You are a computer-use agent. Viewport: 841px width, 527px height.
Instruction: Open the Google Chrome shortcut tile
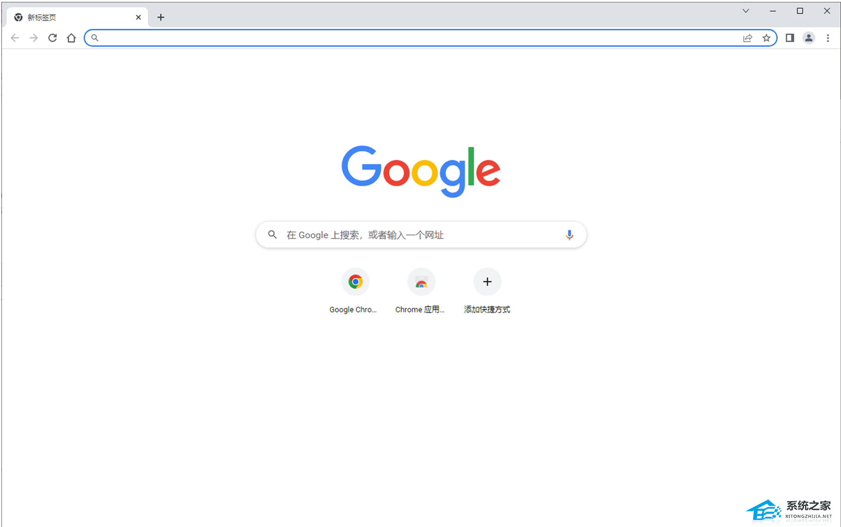(x=355, y=291)
